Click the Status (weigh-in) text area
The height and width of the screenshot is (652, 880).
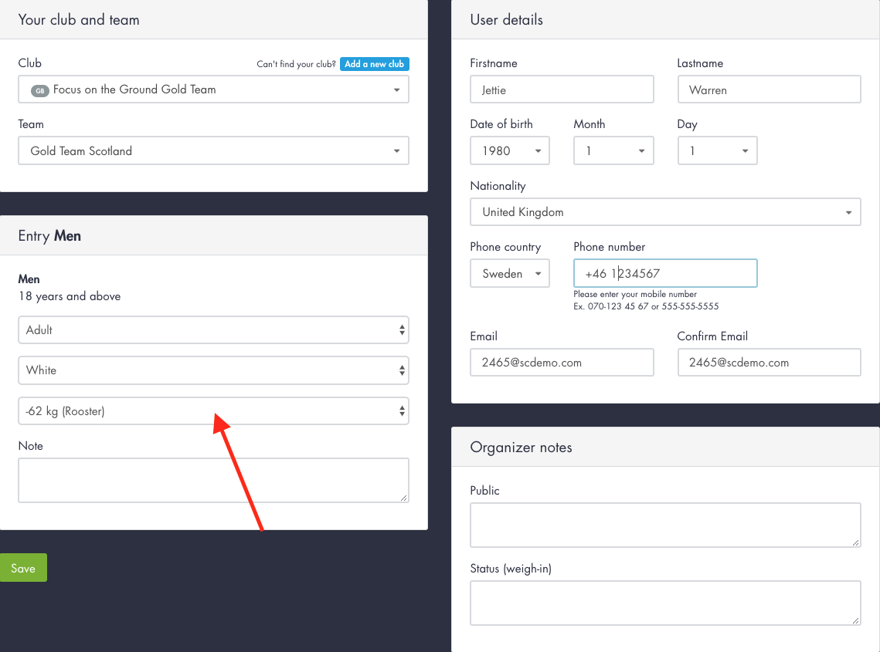(x=665, y=603)
